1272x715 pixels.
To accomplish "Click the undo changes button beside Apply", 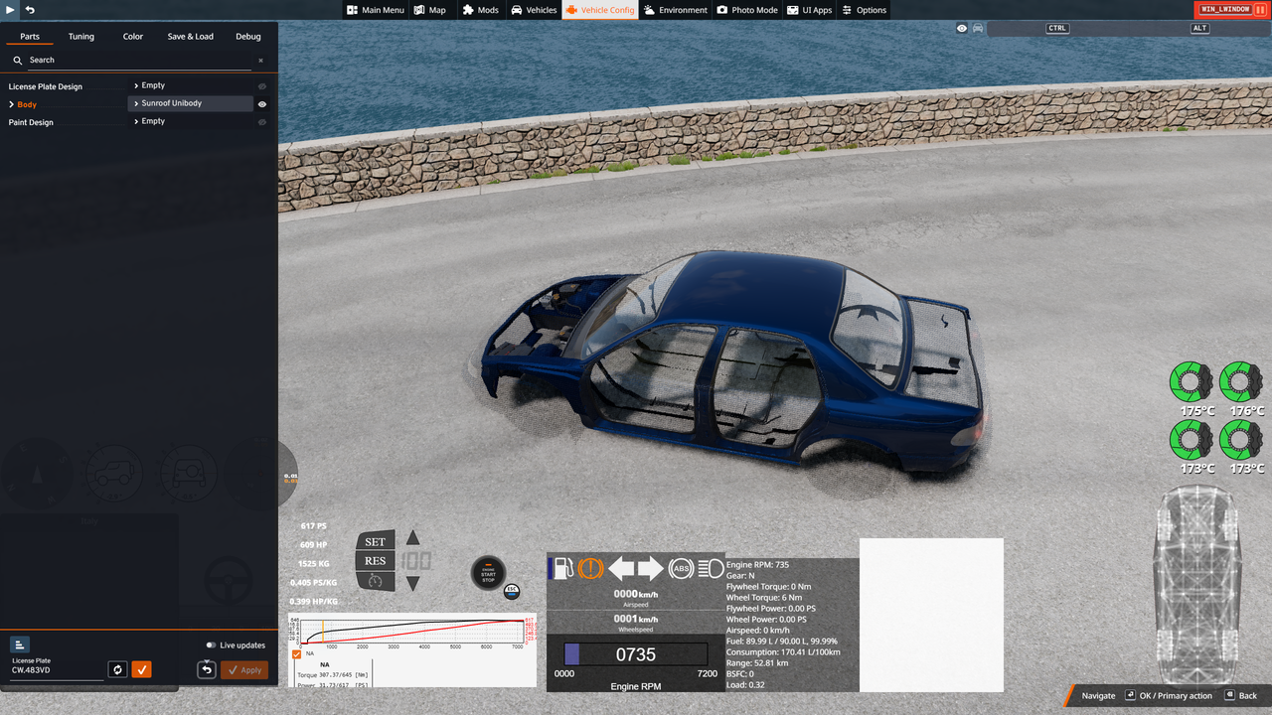I will pyautogui.click(x=207, y=669).
